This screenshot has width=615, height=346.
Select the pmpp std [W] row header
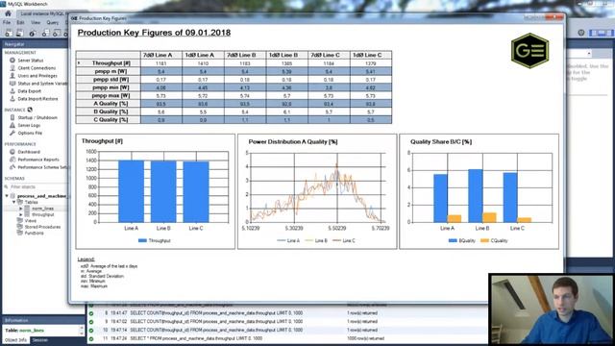pos(110,79)
